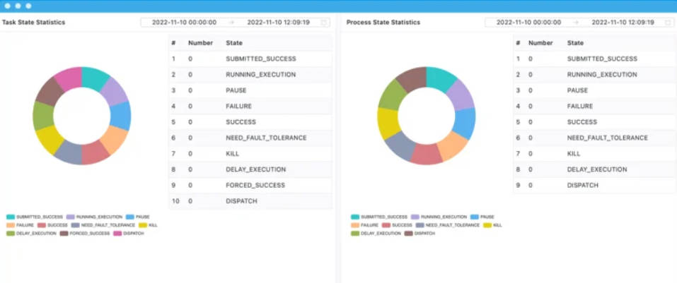The height and width of the screenshot is (283, 677).
Task: Toggle SUCCESS legend in Process State chart
Action: 397,225
